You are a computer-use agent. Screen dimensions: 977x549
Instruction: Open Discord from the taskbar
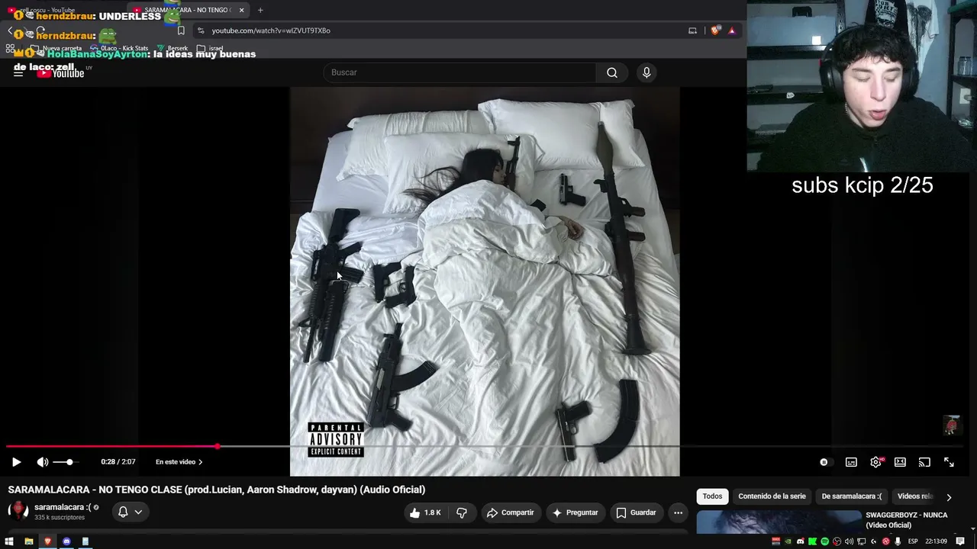pos(66,541)
